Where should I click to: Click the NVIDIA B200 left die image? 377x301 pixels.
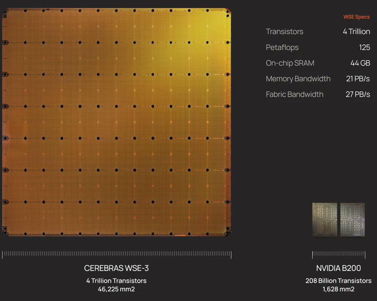point(325,219)
